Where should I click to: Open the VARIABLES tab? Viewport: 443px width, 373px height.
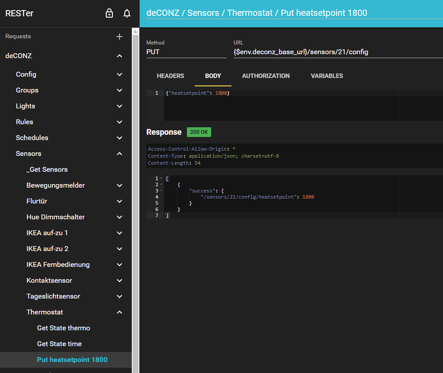[x=327, y=76]
